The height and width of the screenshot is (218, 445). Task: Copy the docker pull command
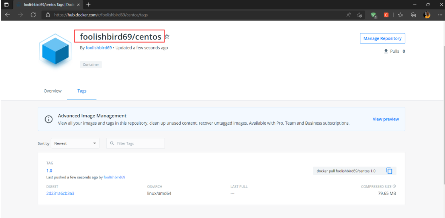pos(389,171)
